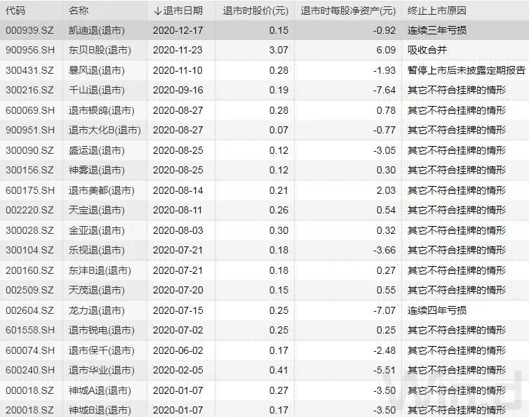The width and height of the screenshot is (529, 417).
Task: Select delisting date 2020-08-14
Action: [178, 190]
